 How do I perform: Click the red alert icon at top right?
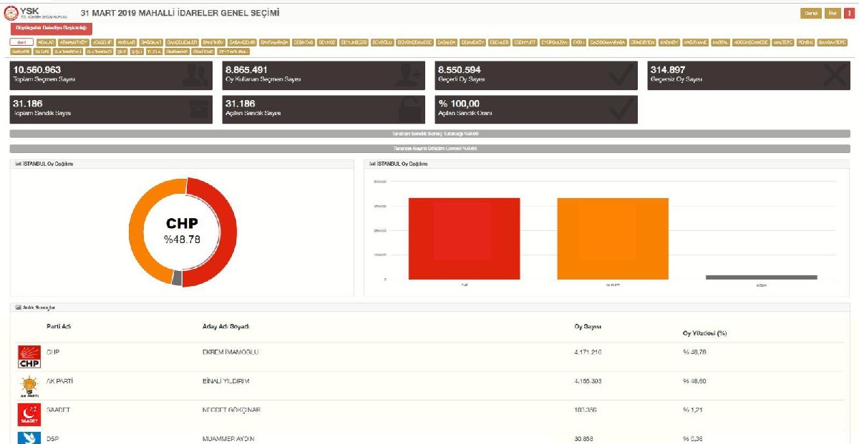click(x=848, y=14)
